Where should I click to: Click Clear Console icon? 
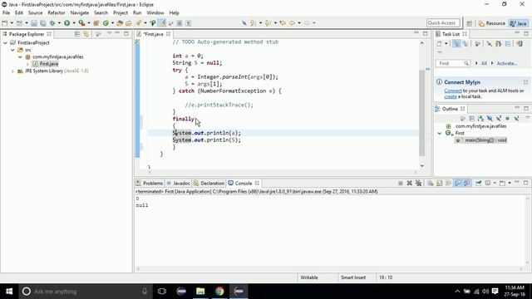click(431, 183)
